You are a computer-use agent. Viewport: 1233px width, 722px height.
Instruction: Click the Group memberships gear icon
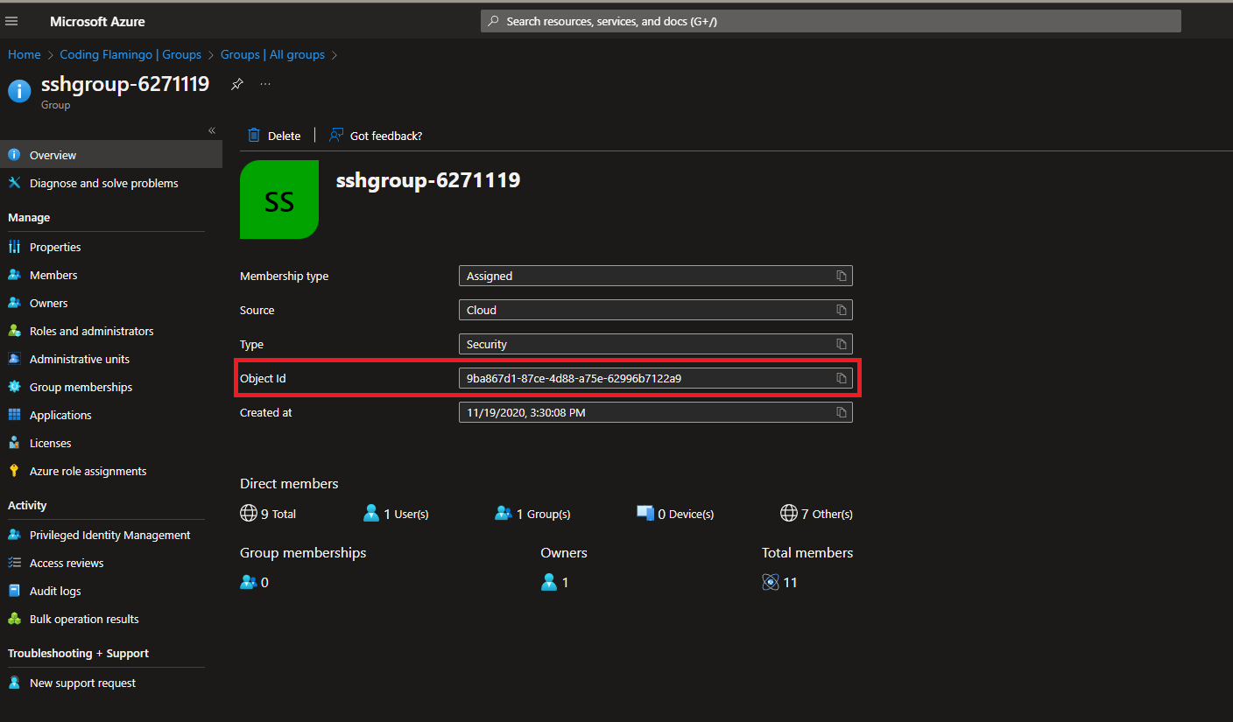pyautogui.click(x=14, y=387)
